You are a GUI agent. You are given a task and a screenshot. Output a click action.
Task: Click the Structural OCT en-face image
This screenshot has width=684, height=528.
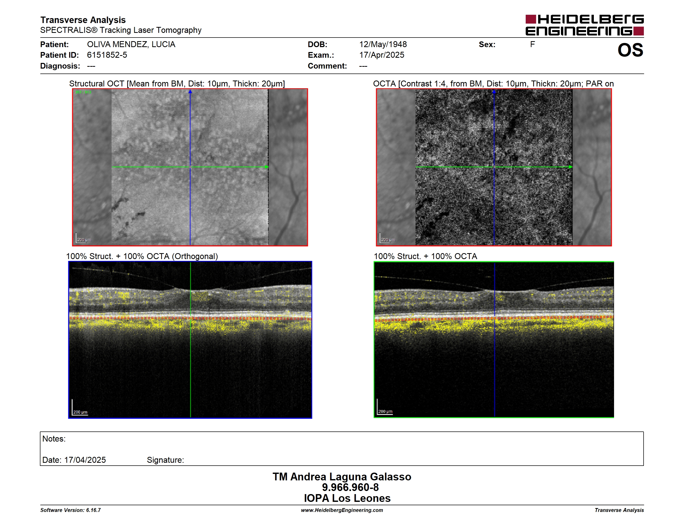(190, 167)
